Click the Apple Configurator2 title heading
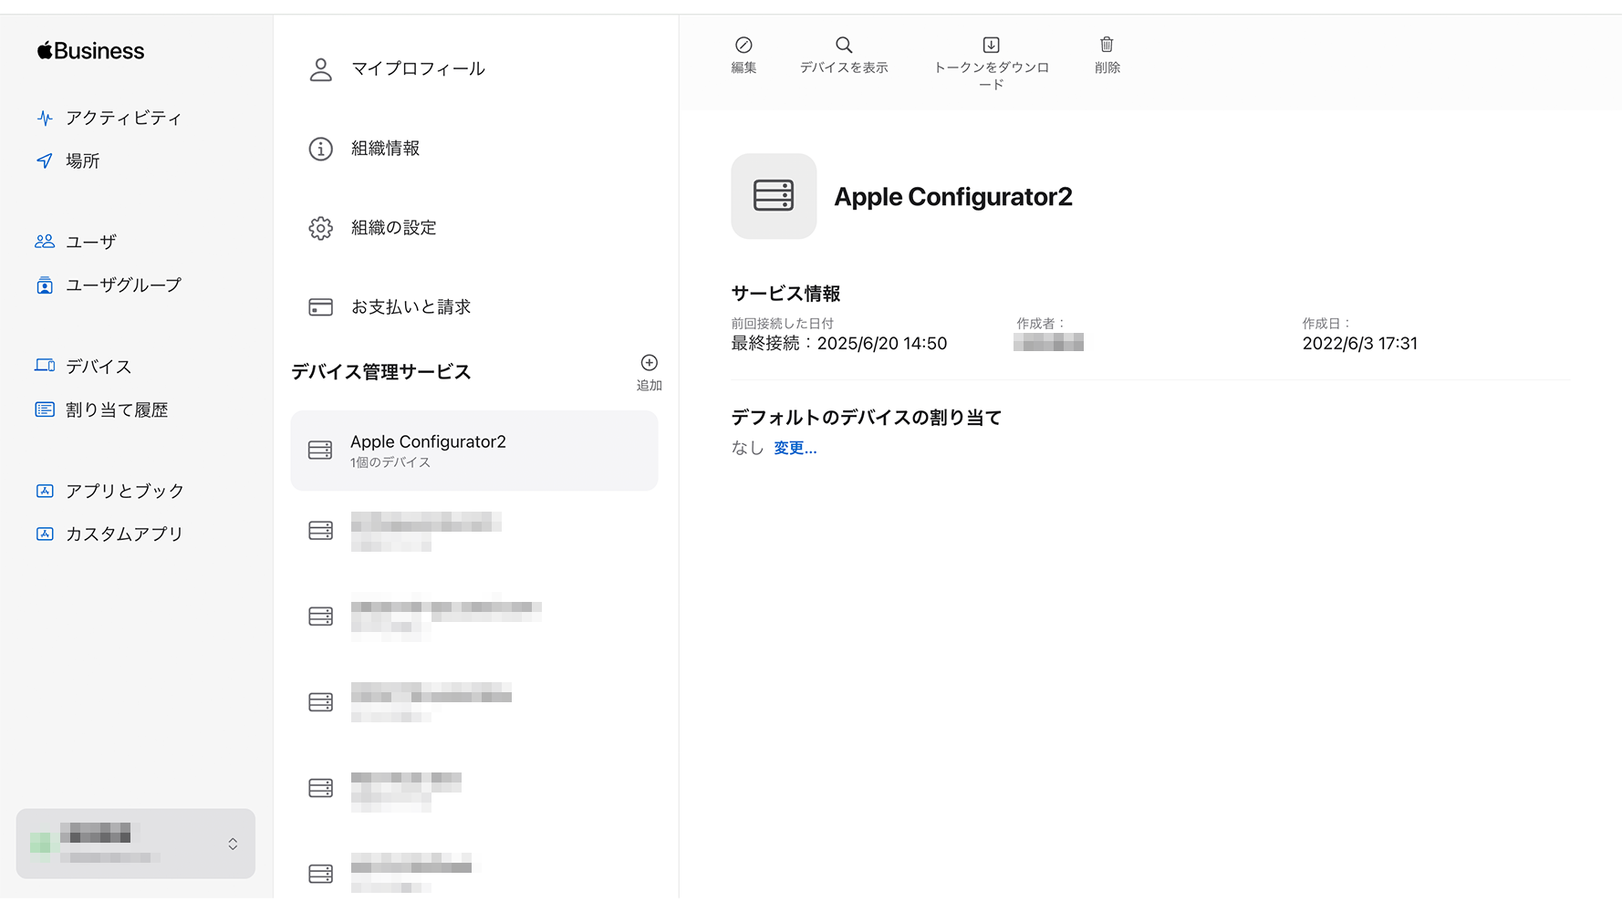The height and width of the screenshot is (912, 1622). click(x=953, y=197)
